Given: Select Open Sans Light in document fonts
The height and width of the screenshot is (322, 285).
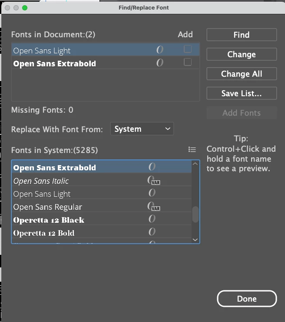Looking at the screenshot, I should coord(106,49).
